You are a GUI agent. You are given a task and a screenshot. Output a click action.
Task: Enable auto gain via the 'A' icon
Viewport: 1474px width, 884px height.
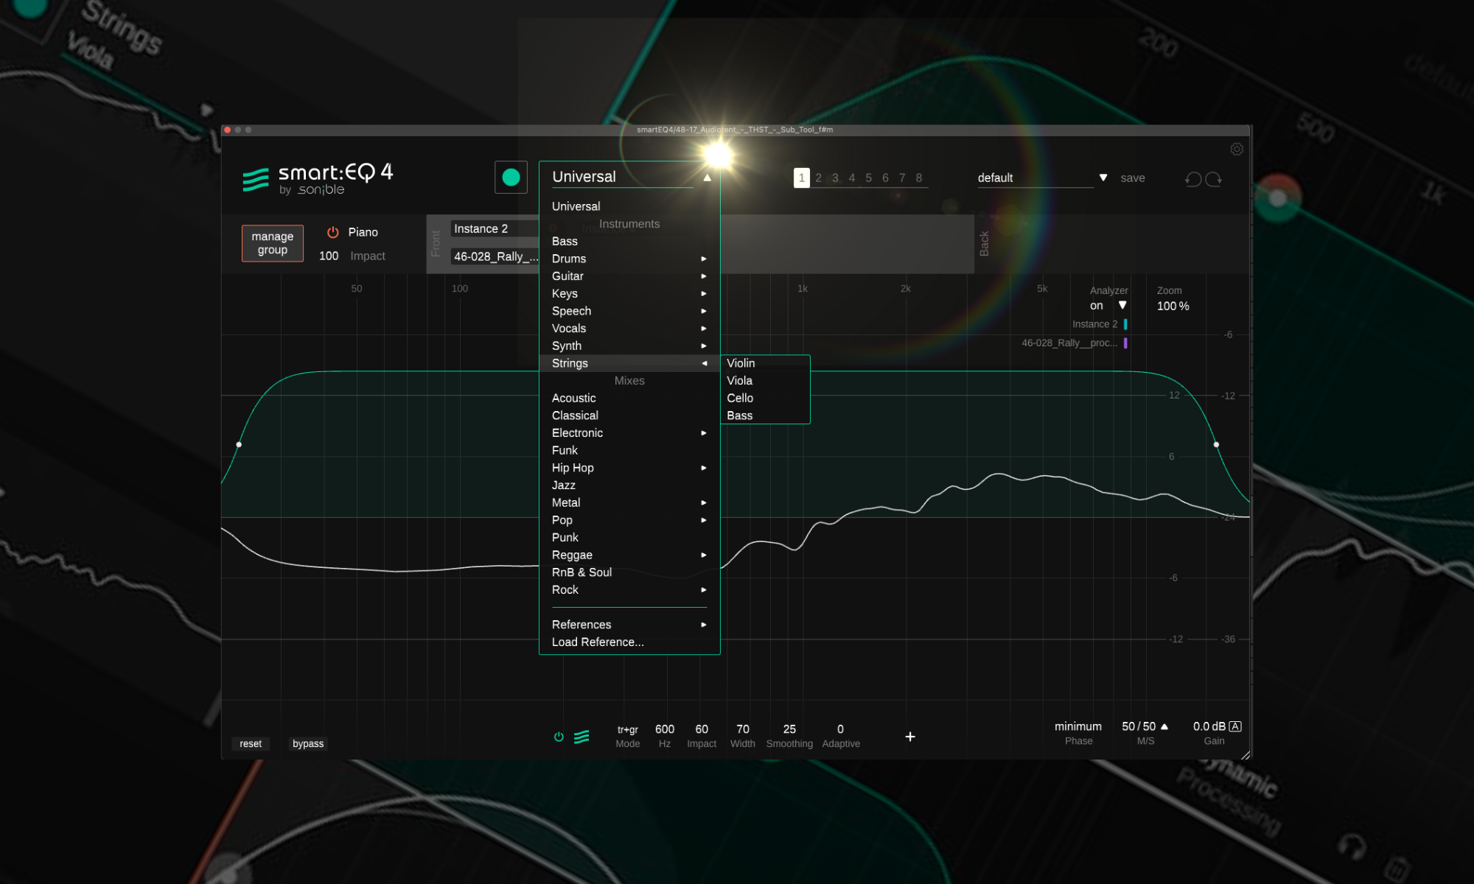pyautogui.click(x=1235, y=726)
